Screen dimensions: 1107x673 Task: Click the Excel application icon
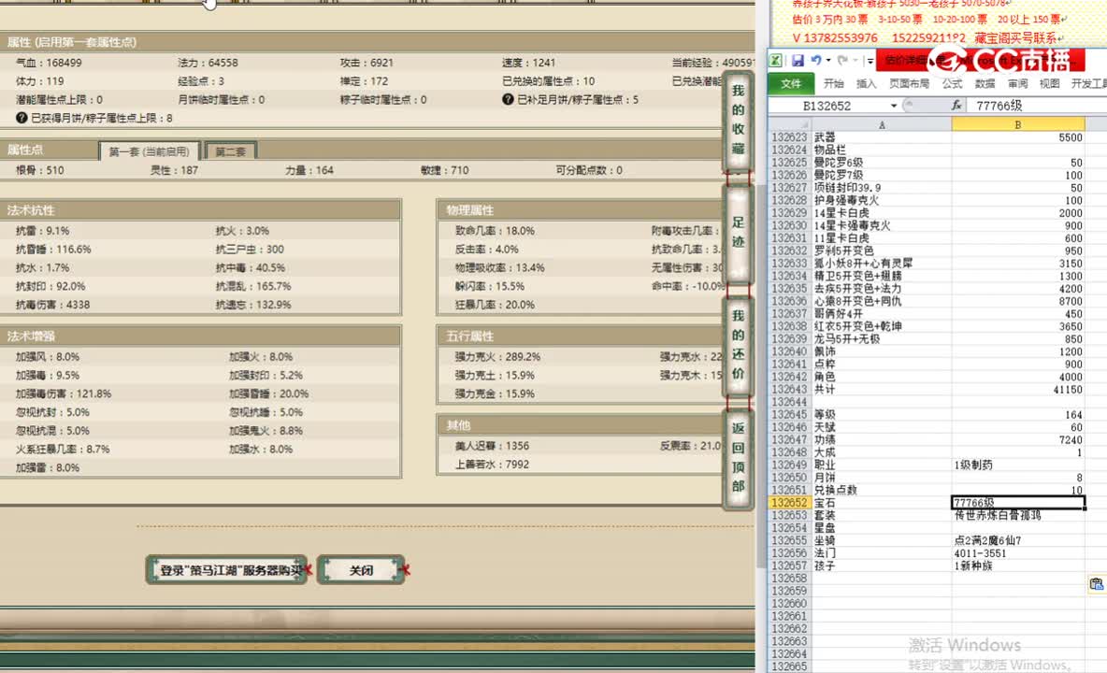point(775,61)
